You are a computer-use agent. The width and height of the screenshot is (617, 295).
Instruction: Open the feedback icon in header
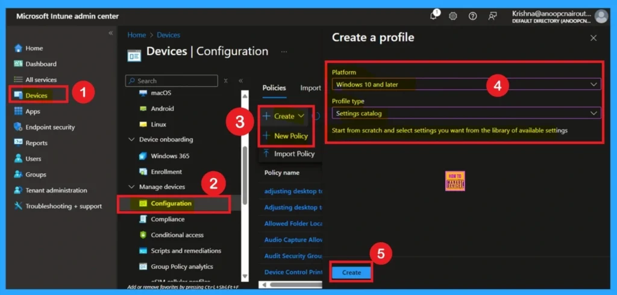click(x=493, y=16)
